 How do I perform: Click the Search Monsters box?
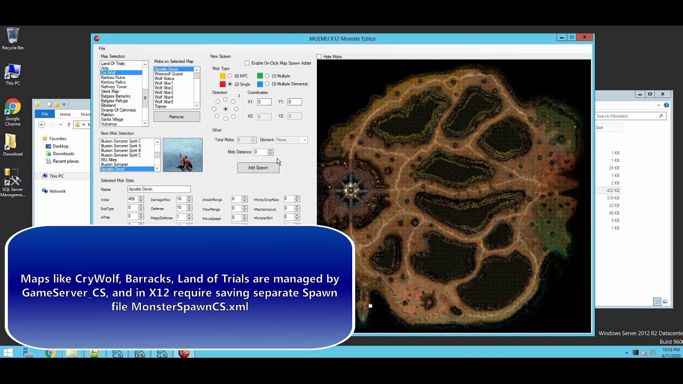[x=630, y=116]
